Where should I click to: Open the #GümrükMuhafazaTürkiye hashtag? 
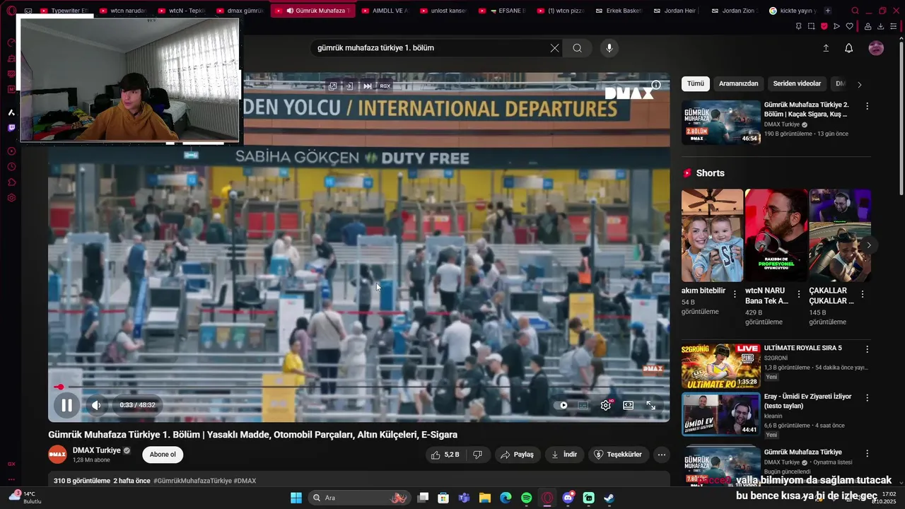pos(192,481)
